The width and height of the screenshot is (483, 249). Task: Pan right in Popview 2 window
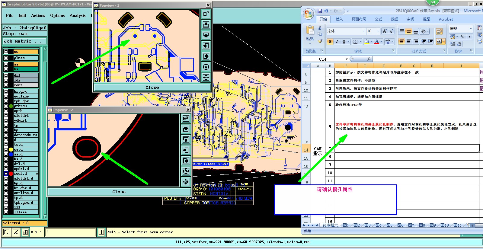point(186,161)
